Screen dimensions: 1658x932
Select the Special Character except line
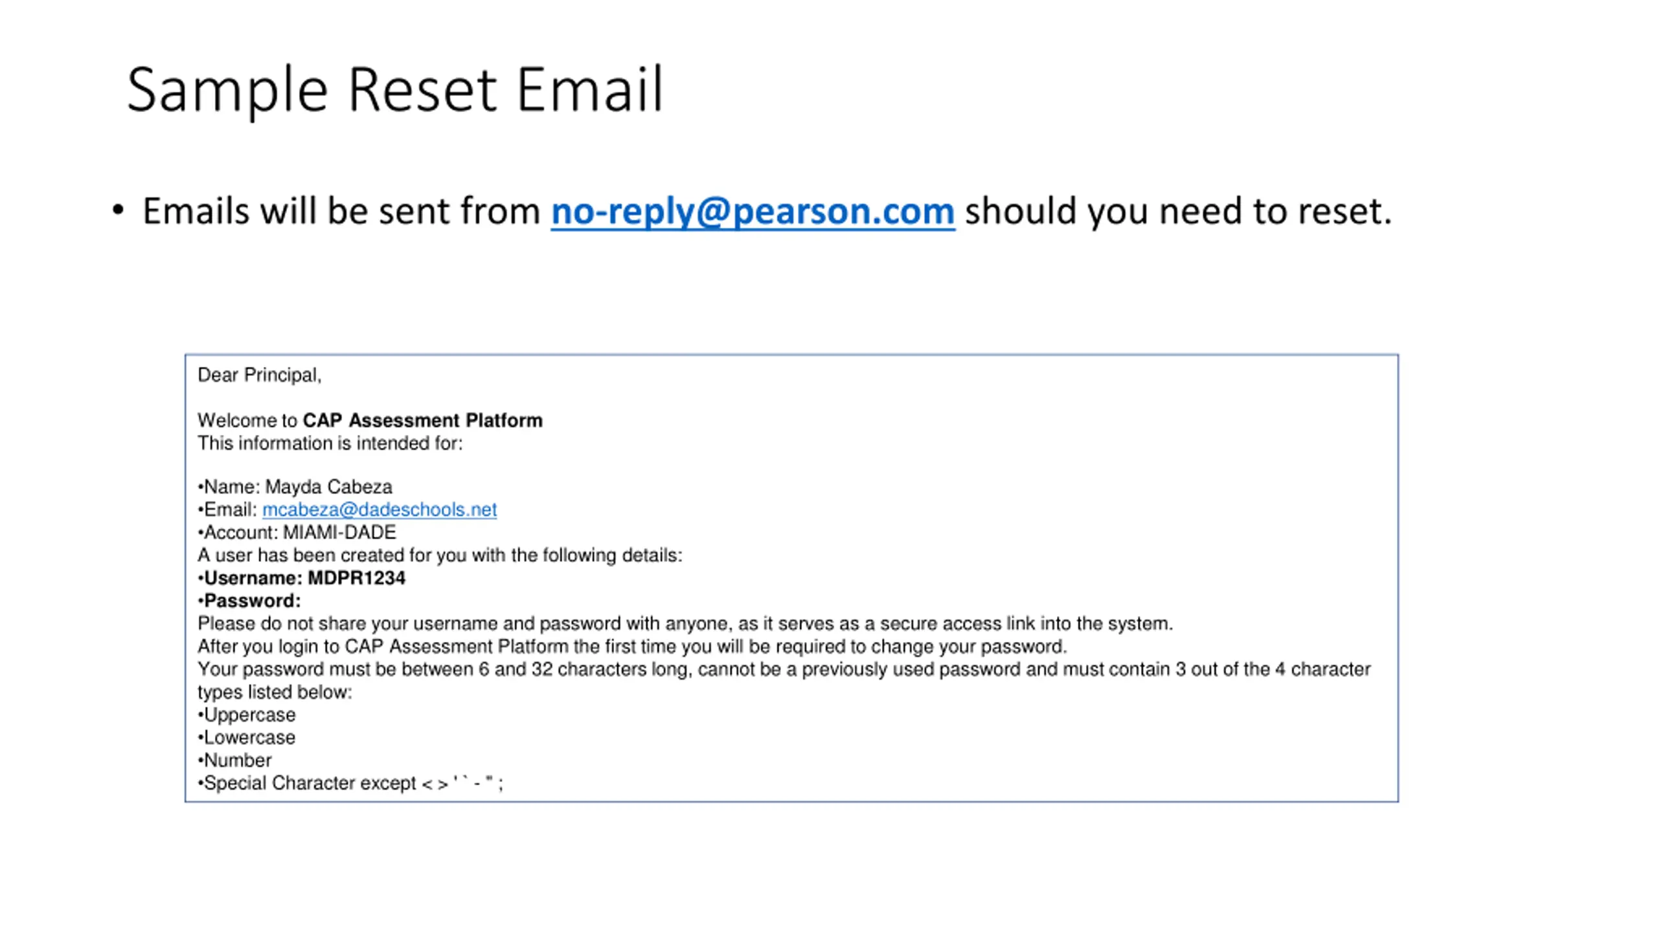pyautogui.click(x=350, y=783)
